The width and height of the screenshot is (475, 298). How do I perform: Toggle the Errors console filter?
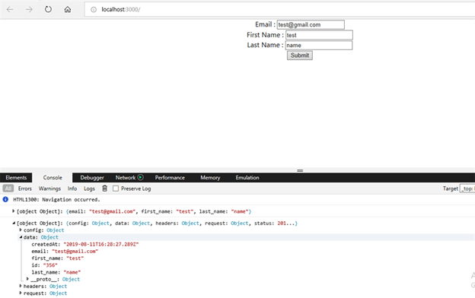25,189
